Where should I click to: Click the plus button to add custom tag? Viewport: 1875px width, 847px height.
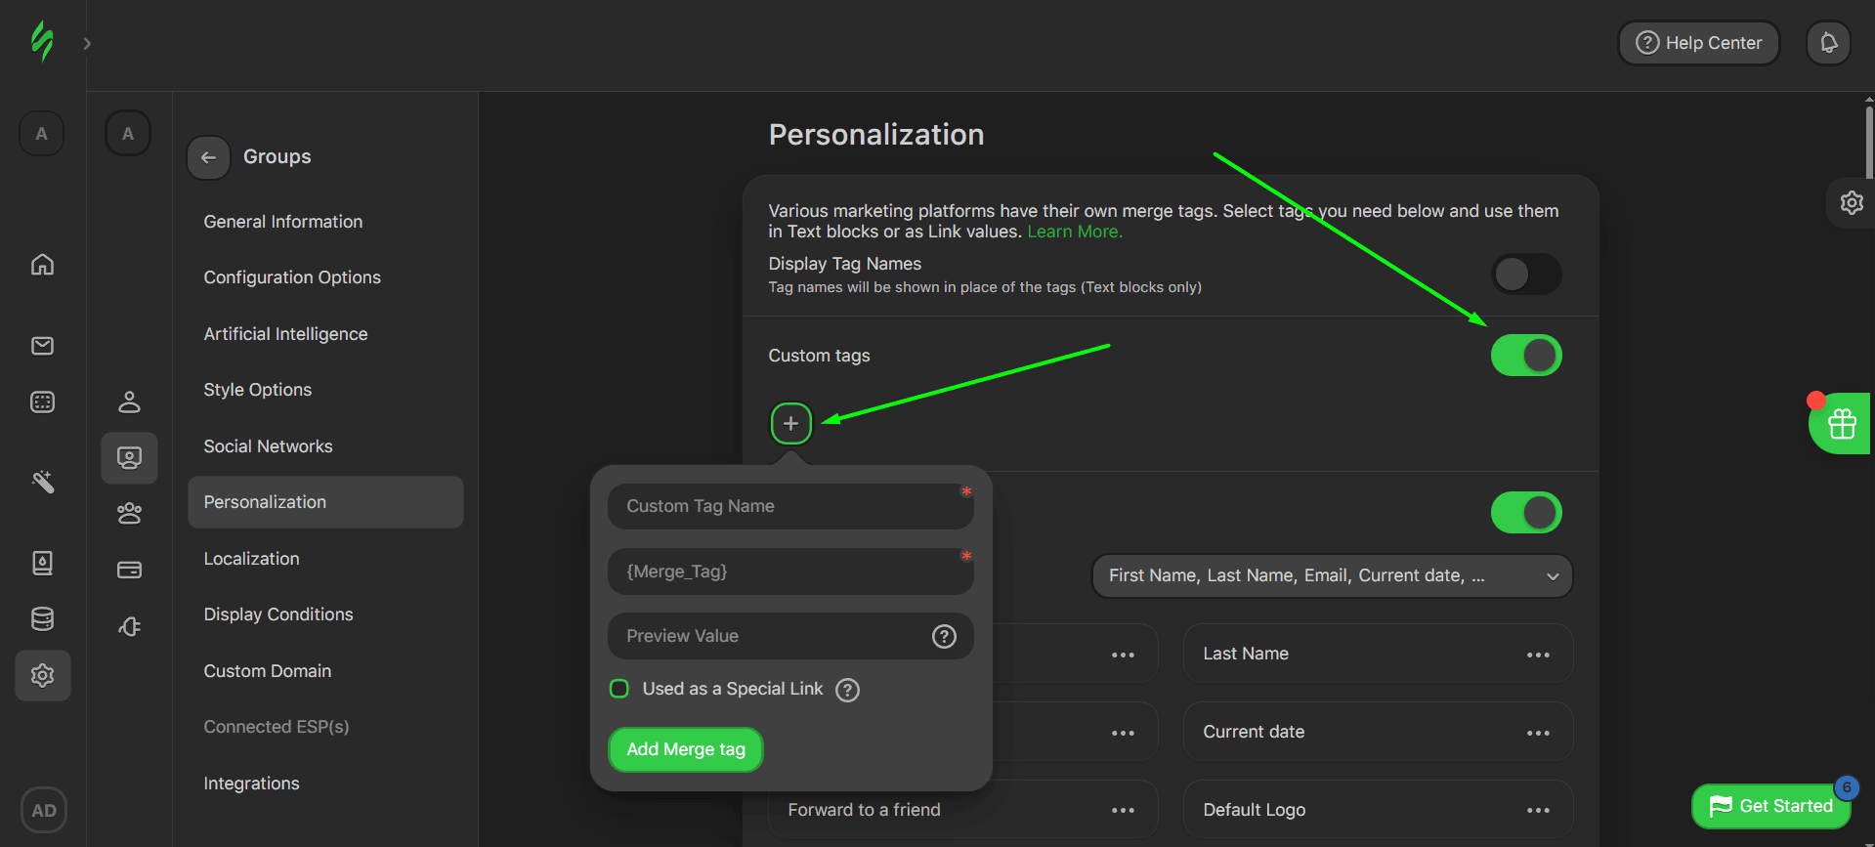coord(791,424)
